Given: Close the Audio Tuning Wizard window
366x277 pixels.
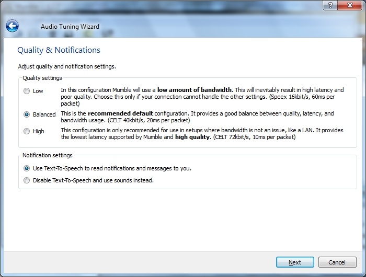Looking at the screenshot, I should point(350,5).
